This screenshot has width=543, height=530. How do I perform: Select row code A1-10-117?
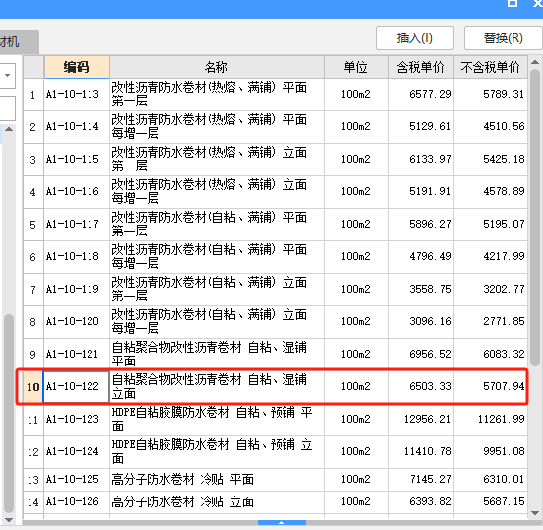point(73,224)
